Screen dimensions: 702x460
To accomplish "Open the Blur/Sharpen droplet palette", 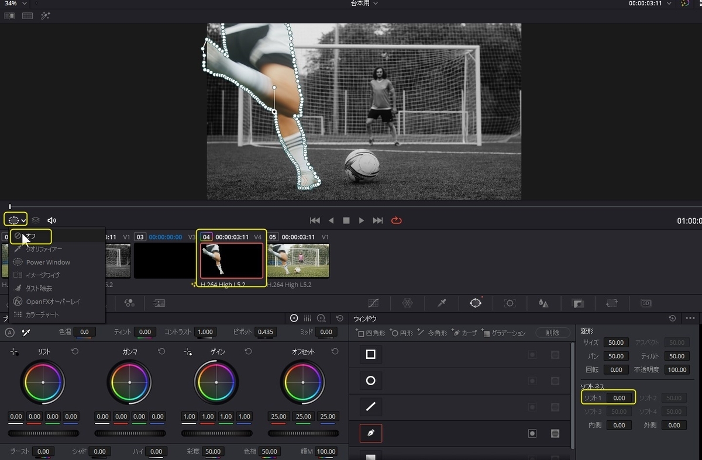I will pos(543,303).
